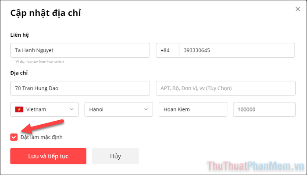Click the Đặt làm mặc định label text
Viewport: 307px width, 175px height.
pyautogui.click(x=42, y=137)
